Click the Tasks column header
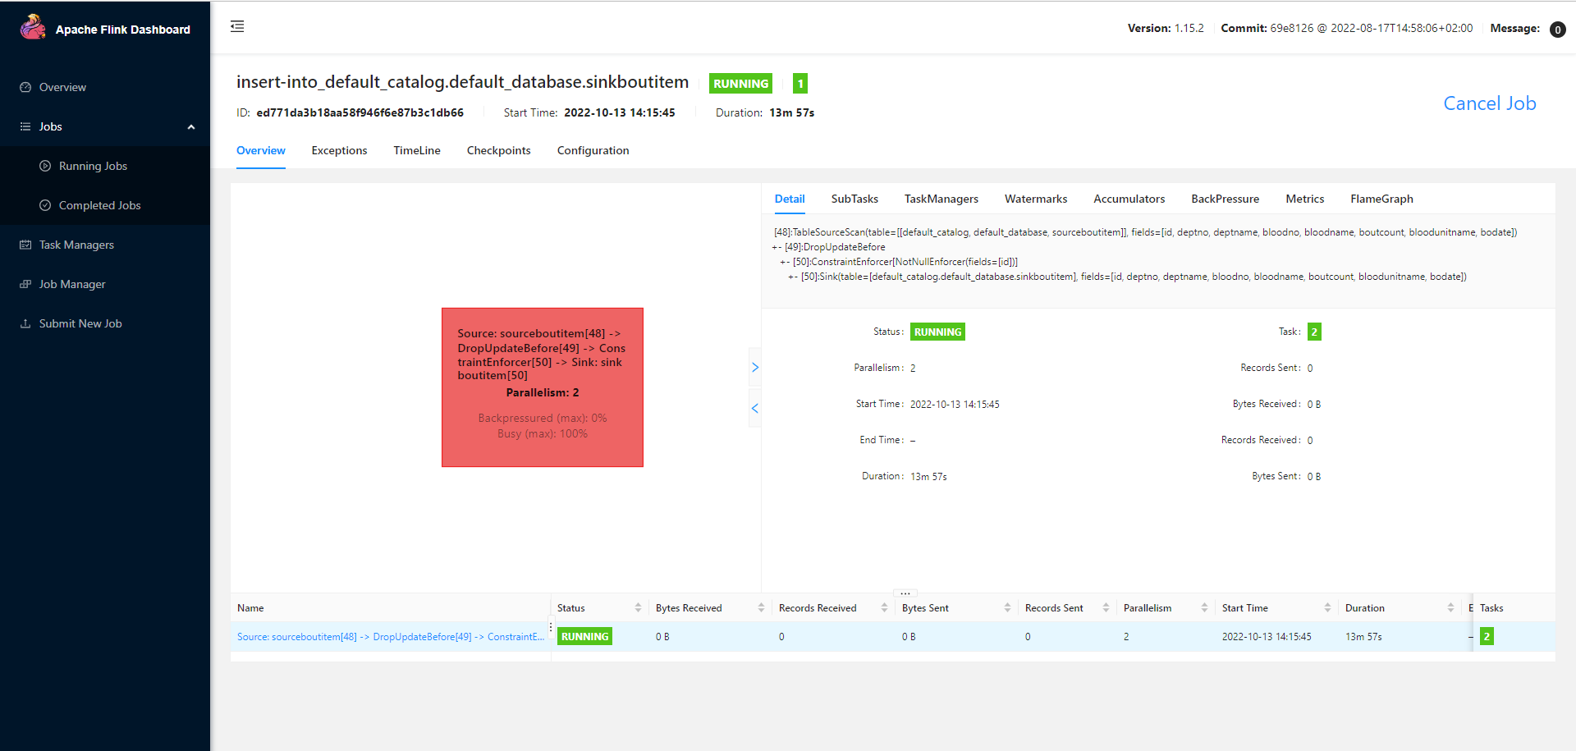 click(1491, 608)
